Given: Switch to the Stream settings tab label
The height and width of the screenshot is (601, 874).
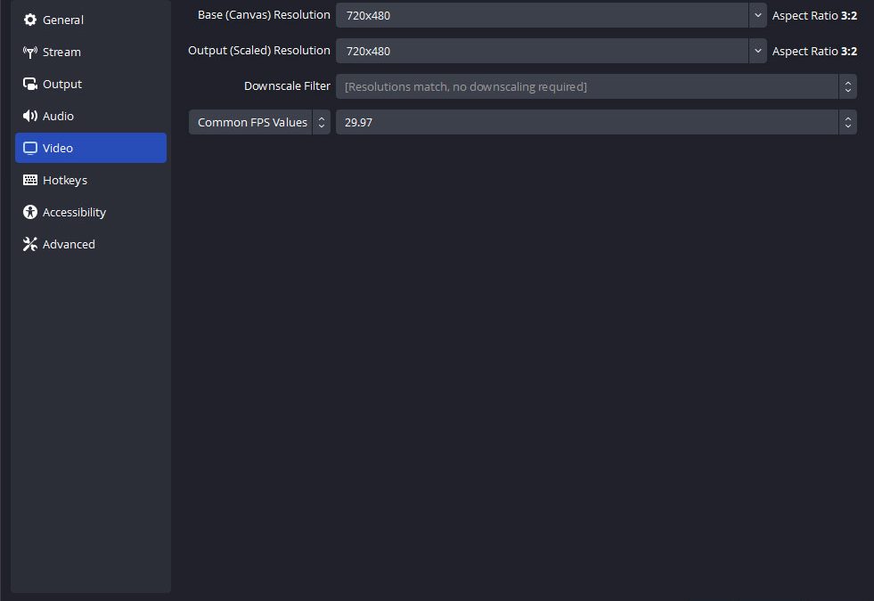Looking at the screenshot, I should (61, 52).
